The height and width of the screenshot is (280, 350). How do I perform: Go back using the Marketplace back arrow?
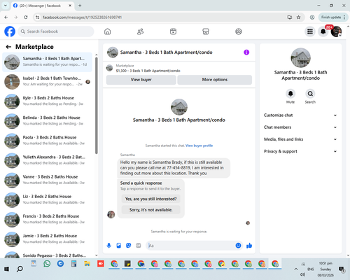point(8,47)
